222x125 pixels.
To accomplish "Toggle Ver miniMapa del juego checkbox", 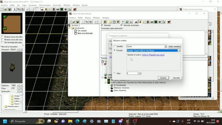I will pos(2,42).
